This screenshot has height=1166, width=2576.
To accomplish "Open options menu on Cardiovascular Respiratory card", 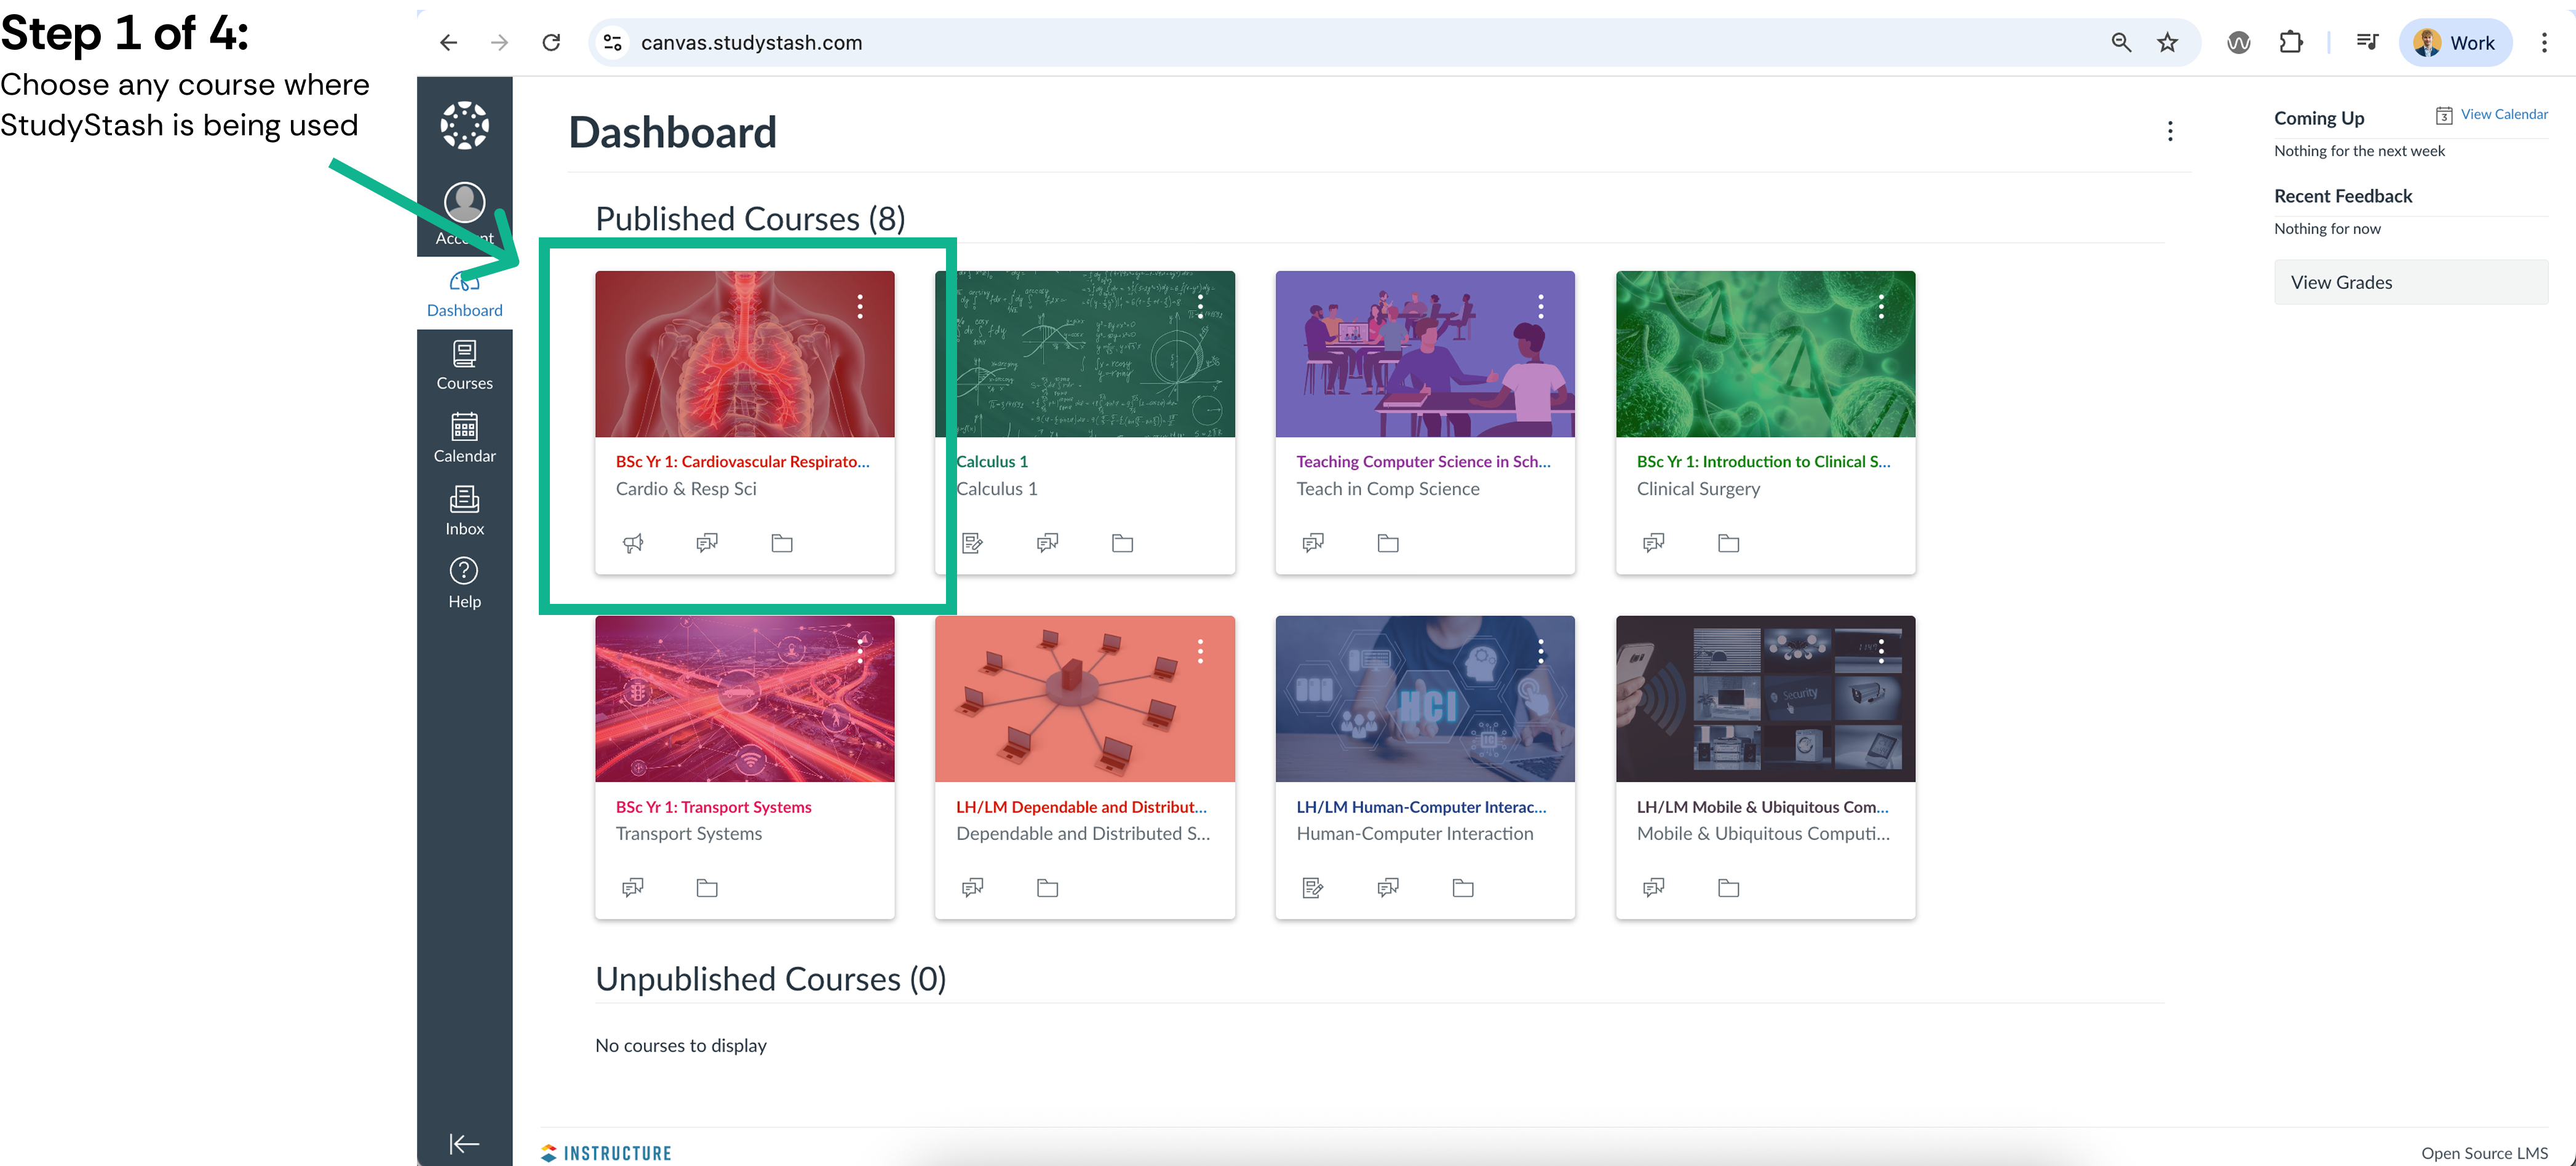I will point(860,307).
